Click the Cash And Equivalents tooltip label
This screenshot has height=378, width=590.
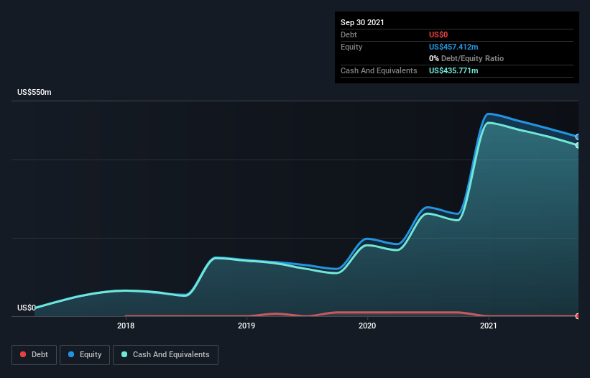(x=379, y=70)
